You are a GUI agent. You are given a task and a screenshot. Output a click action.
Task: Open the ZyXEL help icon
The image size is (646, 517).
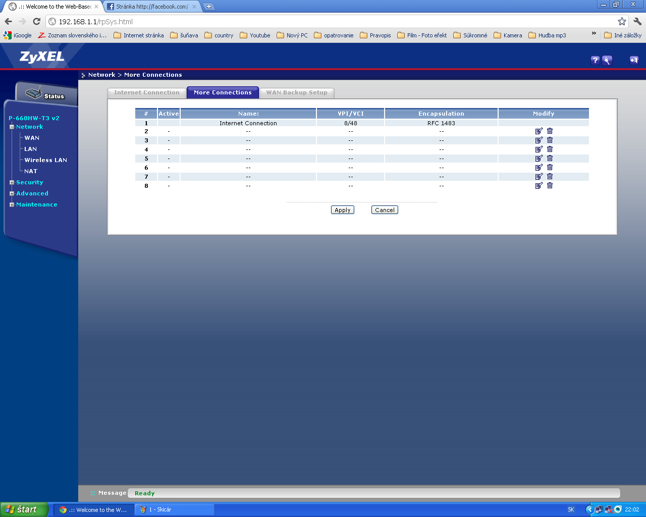click(596, 60)
